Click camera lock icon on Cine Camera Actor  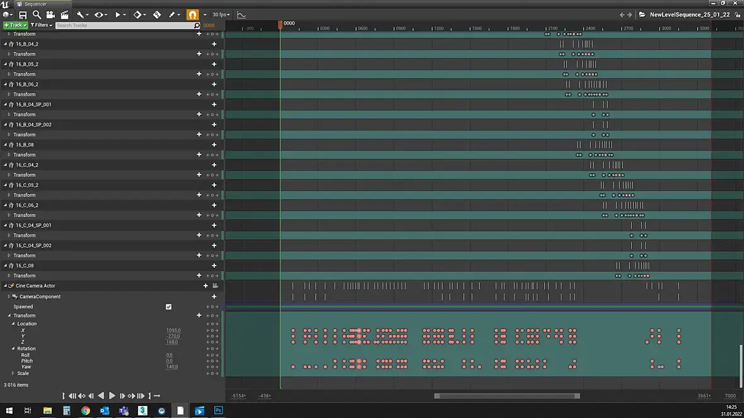coord(215,286)
